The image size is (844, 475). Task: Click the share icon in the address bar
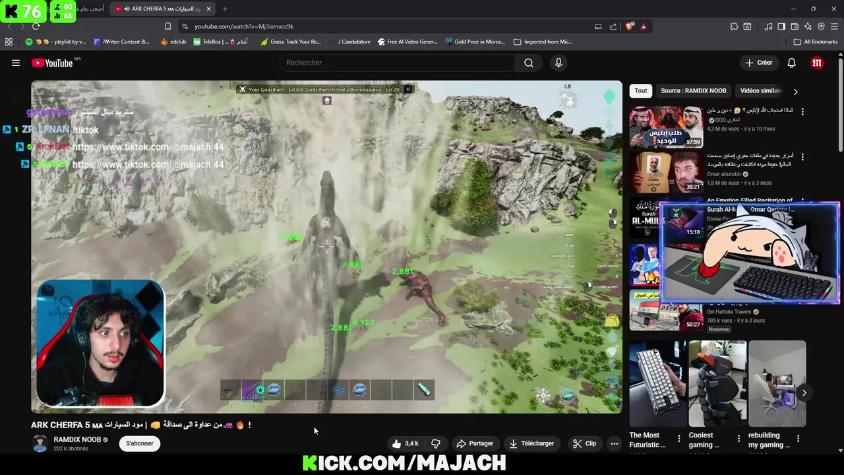pos(613,26)
